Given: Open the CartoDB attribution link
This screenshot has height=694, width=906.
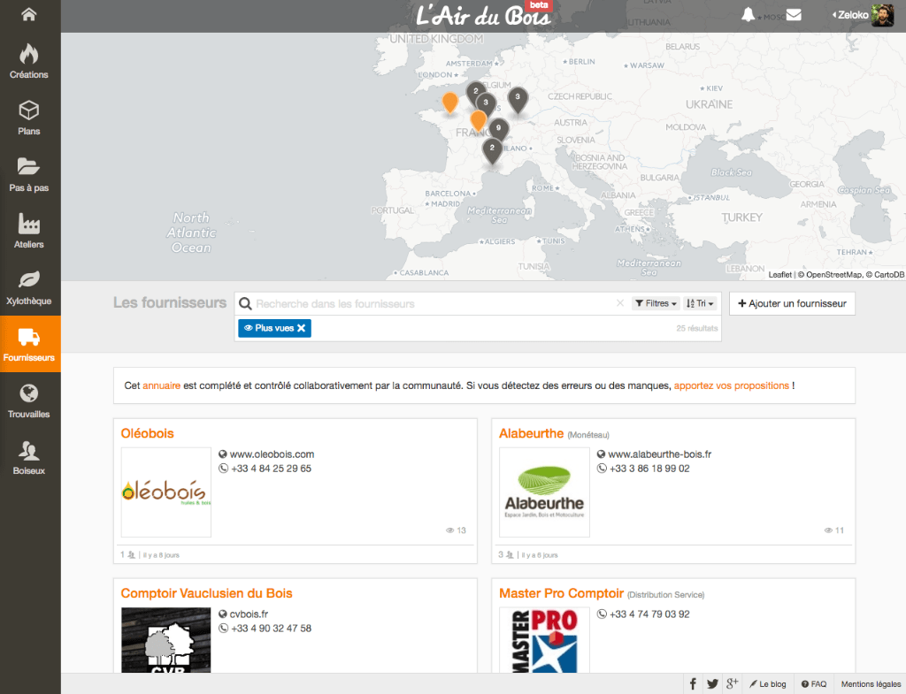Looking at the screenshot, I should click(x=888, y=275).
